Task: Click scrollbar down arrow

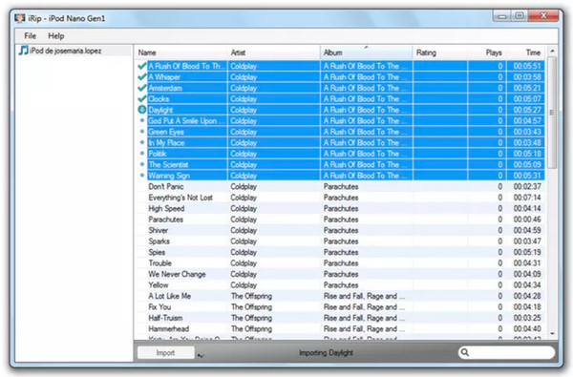Action: [x=552, y=333]
